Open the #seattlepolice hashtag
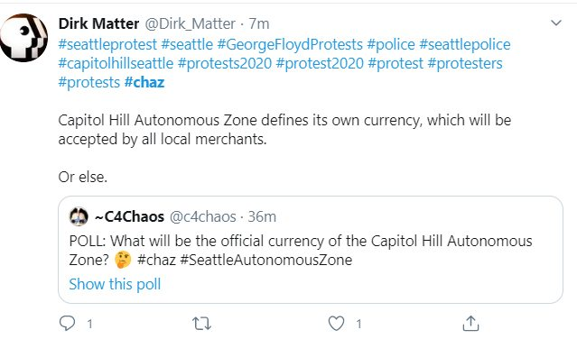577x339 pixels. (x=465, y=44)
